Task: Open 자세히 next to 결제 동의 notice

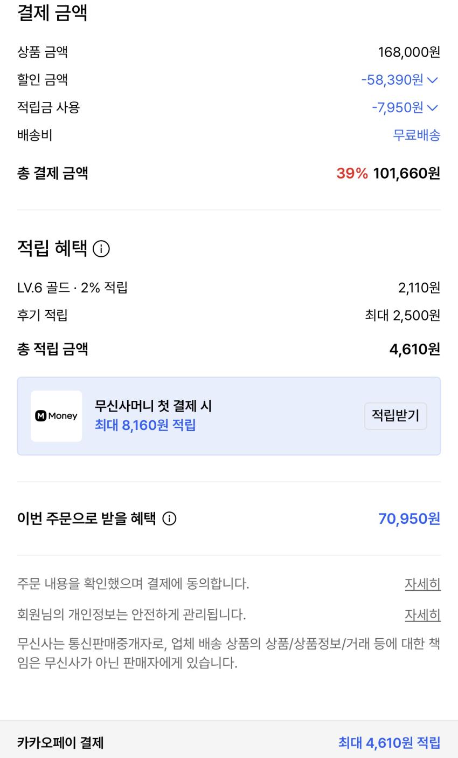Action: point(422,584)
